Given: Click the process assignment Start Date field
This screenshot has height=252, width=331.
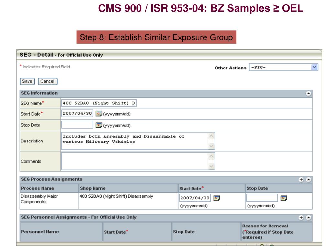Looking at the screenshot, I should [195, 198].
